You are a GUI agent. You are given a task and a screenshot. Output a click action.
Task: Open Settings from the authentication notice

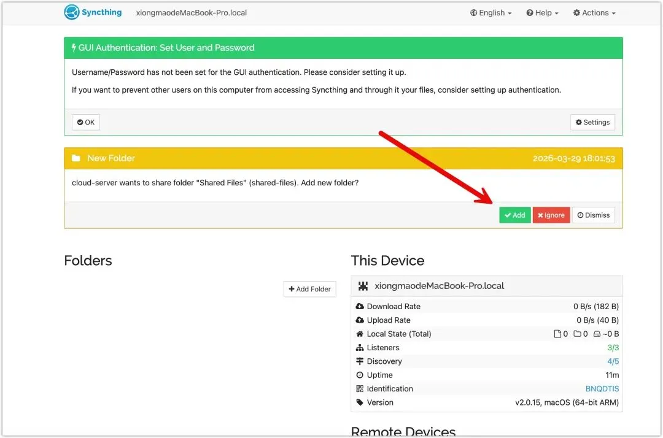[592, 122]
